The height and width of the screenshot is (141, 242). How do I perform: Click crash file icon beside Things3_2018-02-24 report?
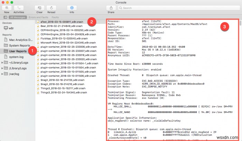(x=38, y=93)
